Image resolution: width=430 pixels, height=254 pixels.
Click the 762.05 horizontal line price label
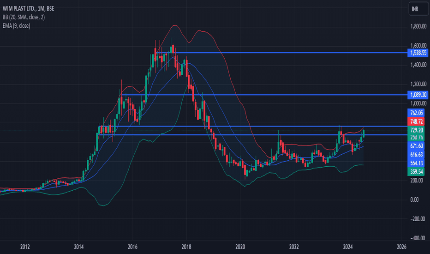tap(416, 113)
